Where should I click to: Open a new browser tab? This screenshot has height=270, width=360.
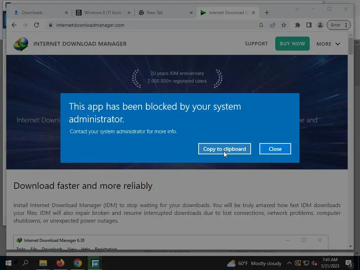[x=266, y=13]
